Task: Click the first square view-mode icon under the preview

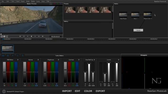Action: [2, 37]
